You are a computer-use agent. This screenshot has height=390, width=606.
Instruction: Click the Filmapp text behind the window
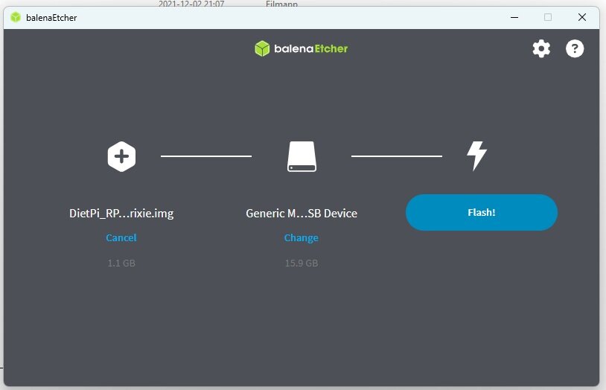tap(281, 4)
